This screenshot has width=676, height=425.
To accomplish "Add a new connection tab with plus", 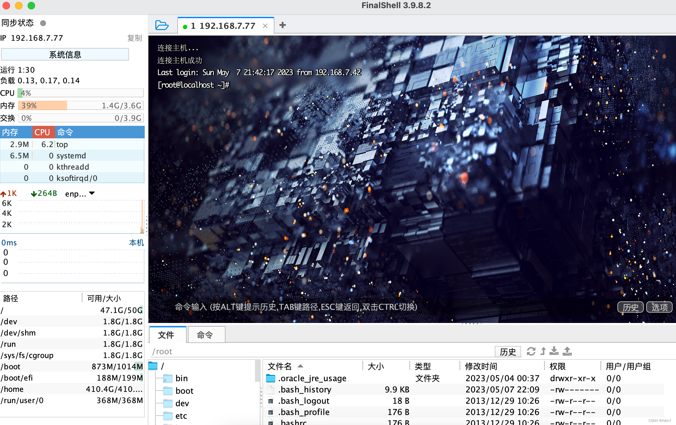I will point(283,25).
